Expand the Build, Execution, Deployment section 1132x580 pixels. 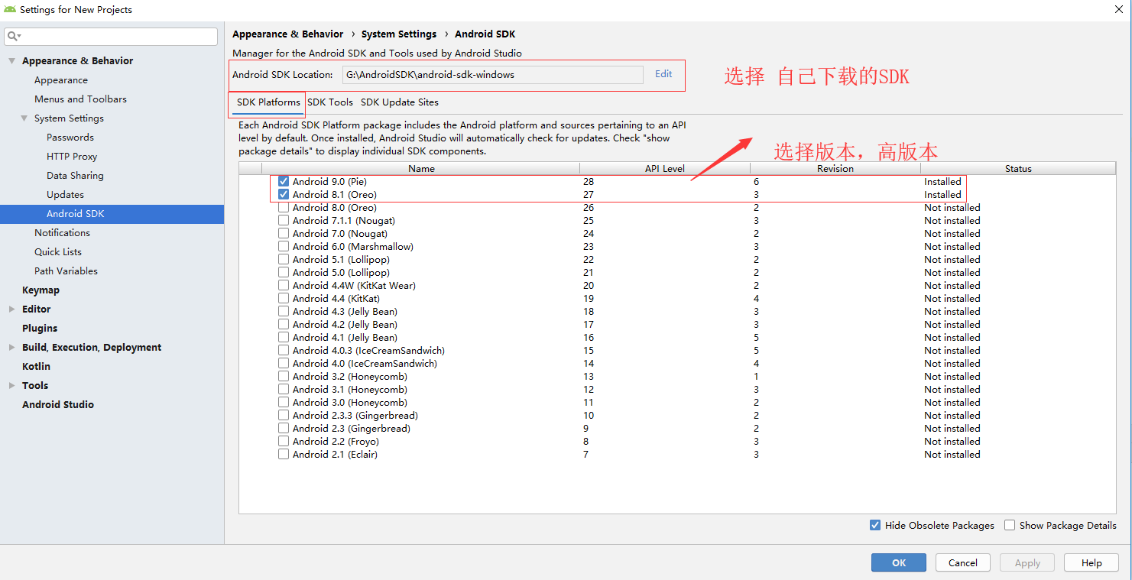11,347
